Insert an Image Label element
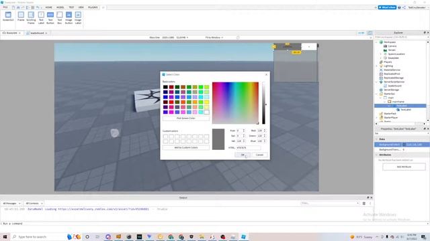Screen dimensions: 430x241 point(78,18)
